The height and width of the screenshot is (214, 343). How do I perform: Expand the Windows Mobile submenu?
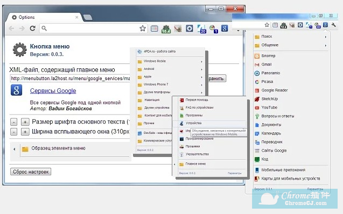[x=170, y=61]
